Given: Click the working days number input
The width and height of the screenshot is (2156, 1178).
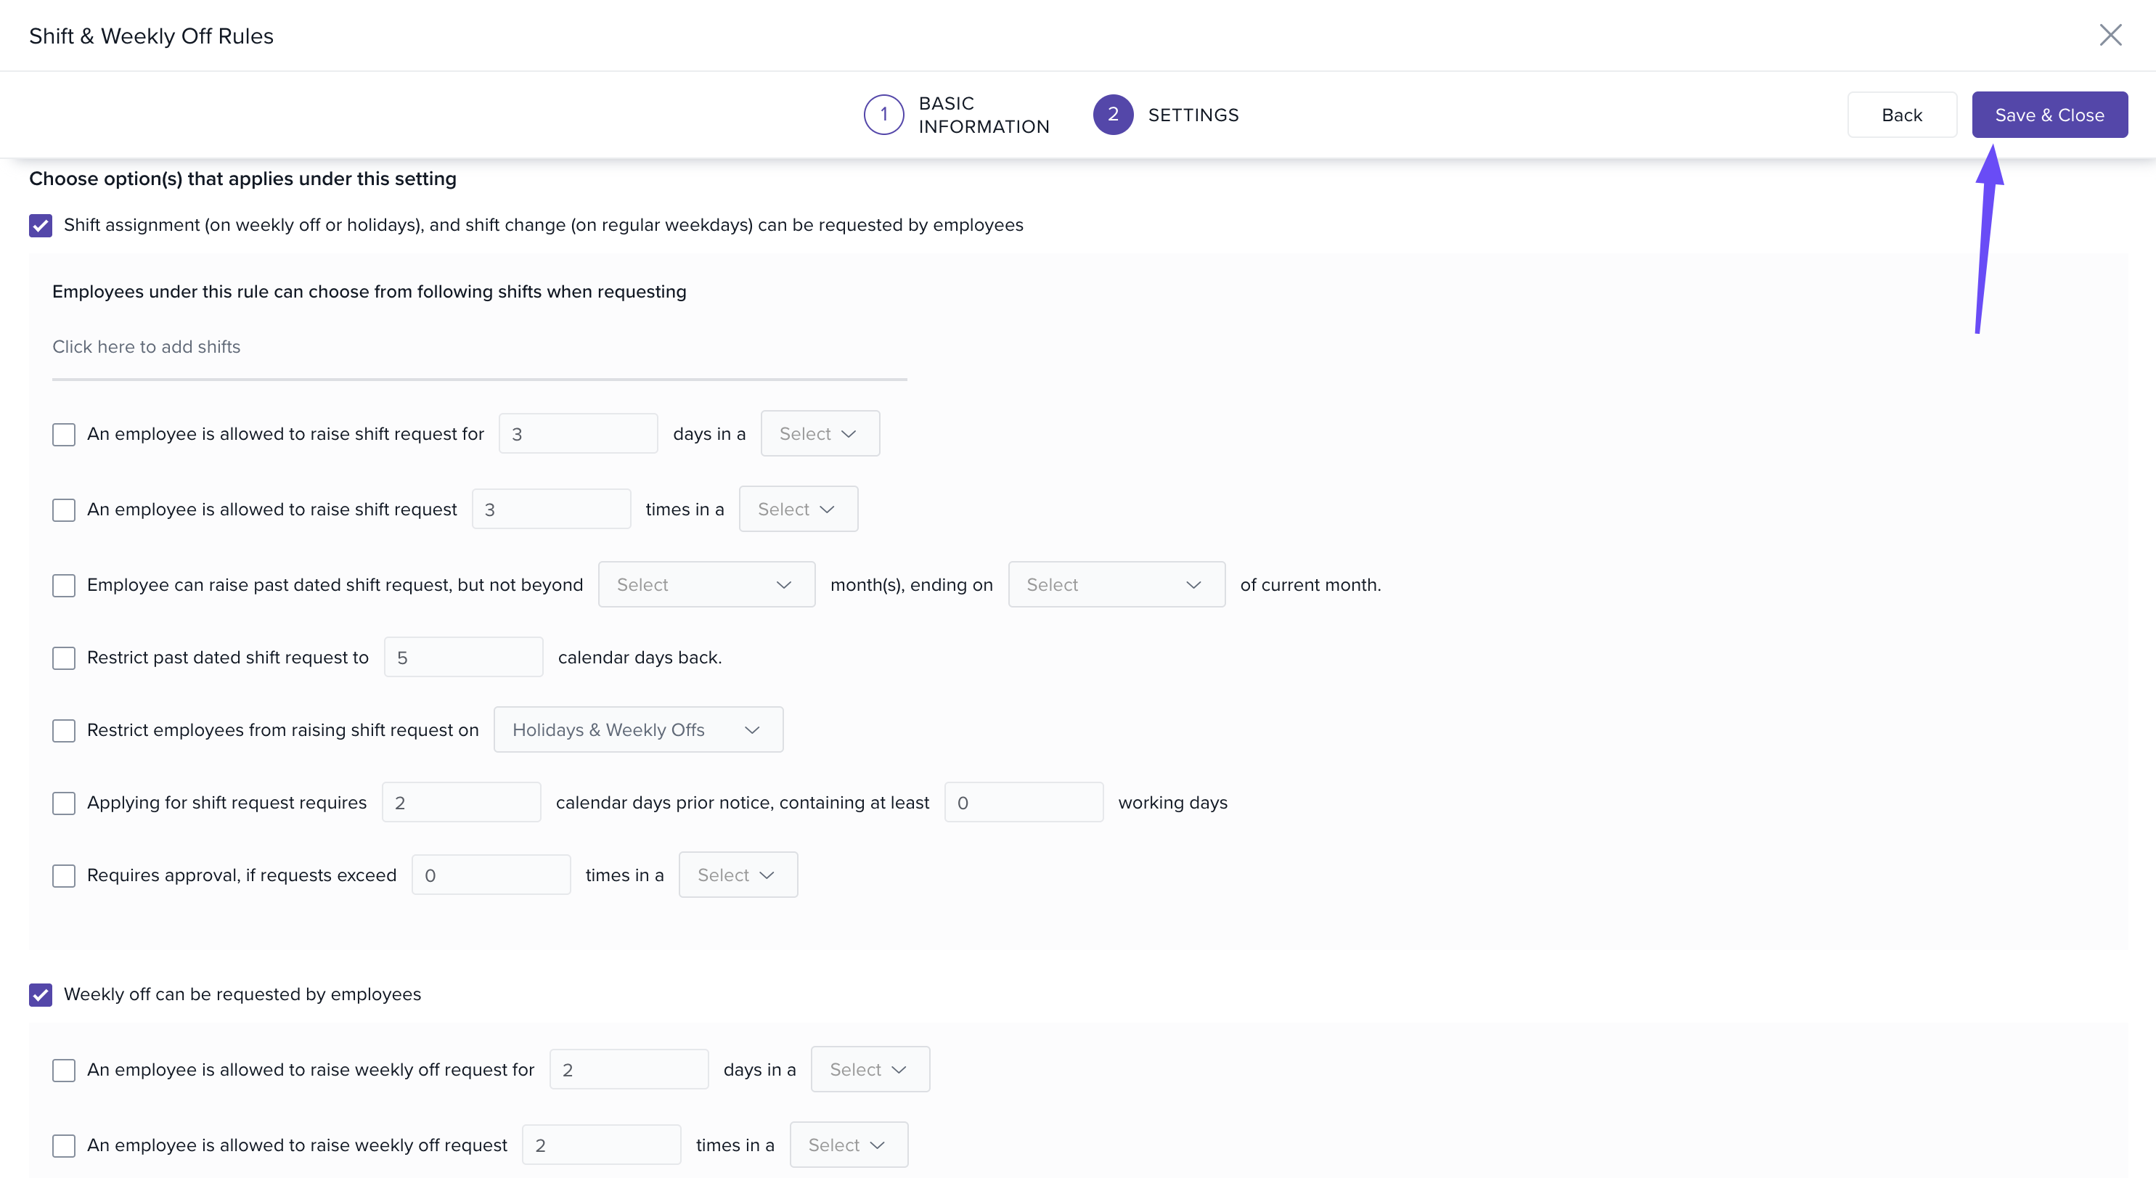Looking at the screenshot, I should tap(1023, 802).
